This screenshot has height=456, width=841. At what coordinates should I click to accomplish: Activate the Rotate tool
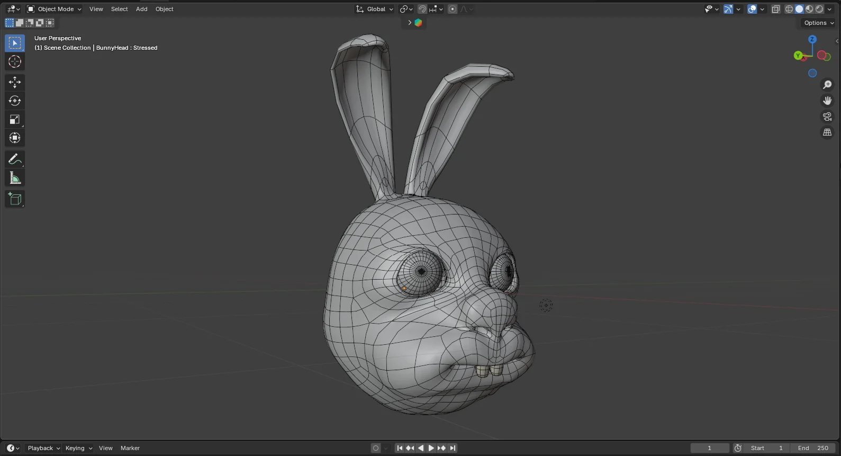click(15, 101)
